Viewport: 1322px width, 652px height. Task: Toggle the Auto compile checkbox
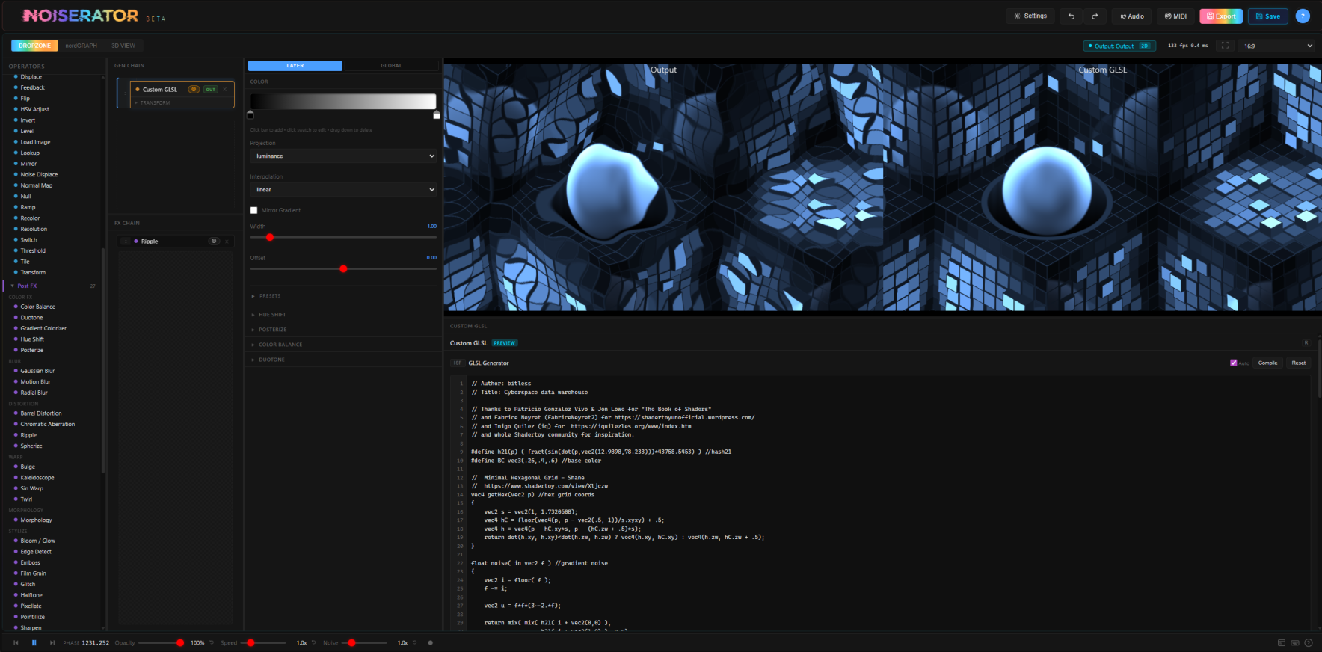pos(1233,363)
